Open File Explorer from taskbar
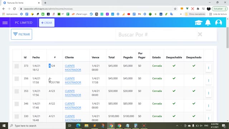The width and height of the screenshot is (229, 129). click(86, 126)
